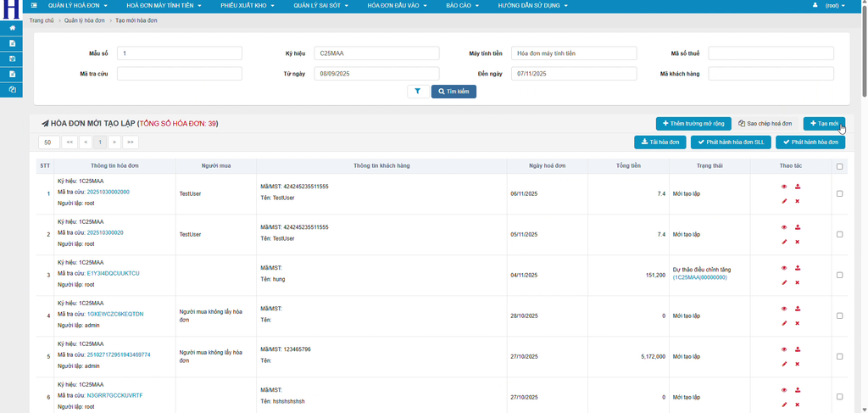Click the Tìm kiếm search button
This screenshot has width=868, height=413.
453,92
